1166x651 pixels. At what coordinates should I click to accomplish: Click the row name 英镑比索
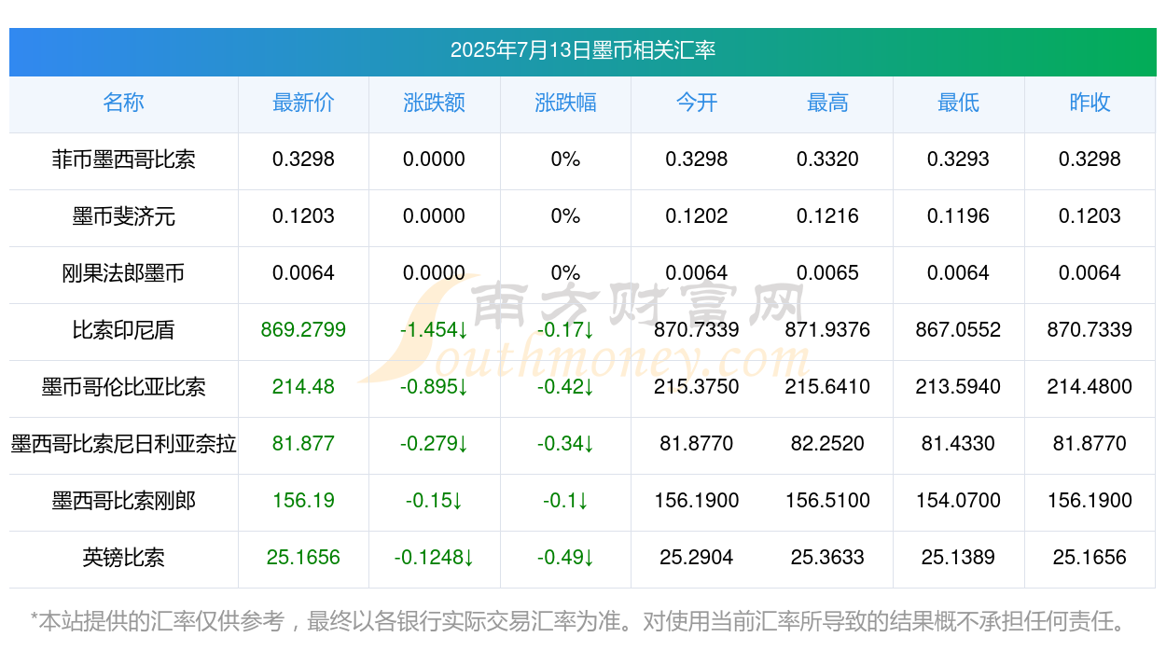pos(123,558)
